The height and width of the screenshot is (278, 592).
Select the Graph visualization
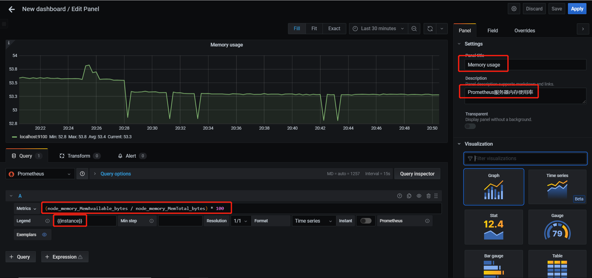[494, 187]
